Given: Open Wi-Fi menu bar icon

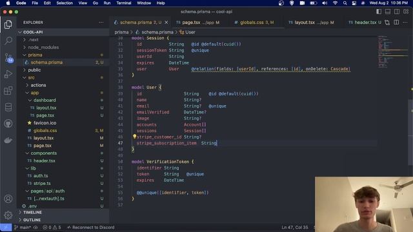Looking at the screenshot, I should click(x=335, y=3).
